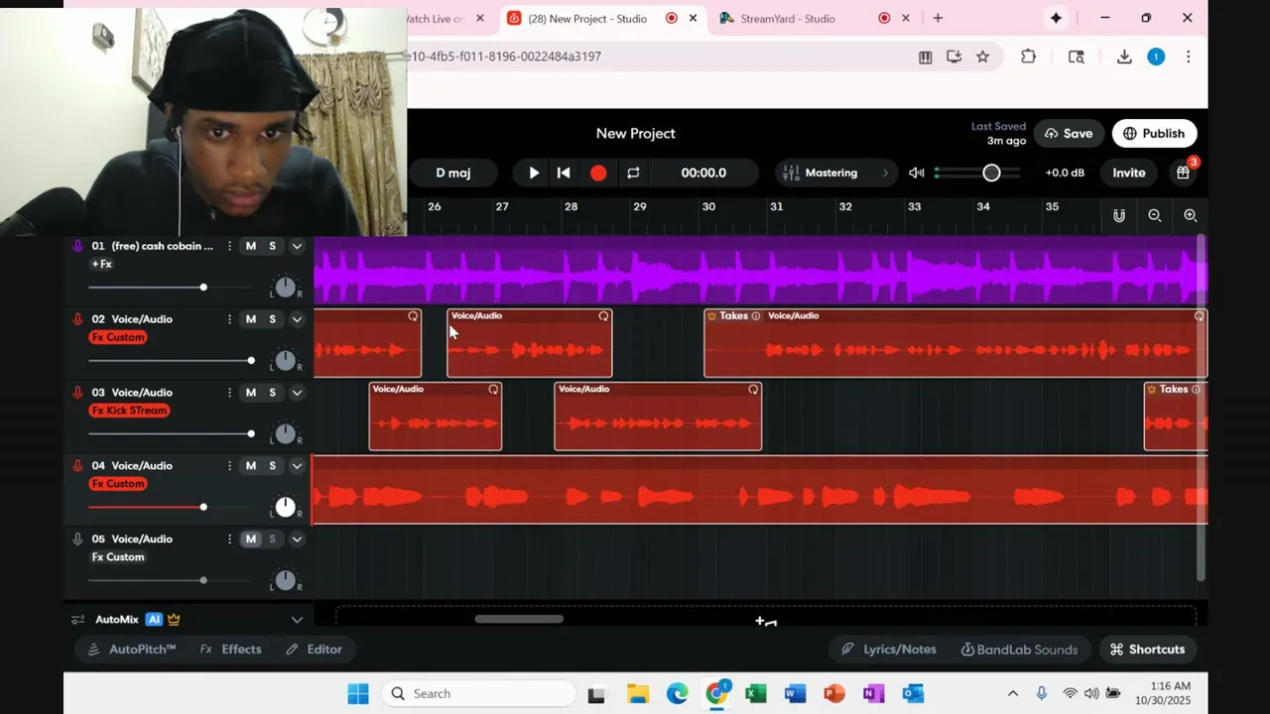Click the Takes star icon on track 02 region

pos(711,316)
